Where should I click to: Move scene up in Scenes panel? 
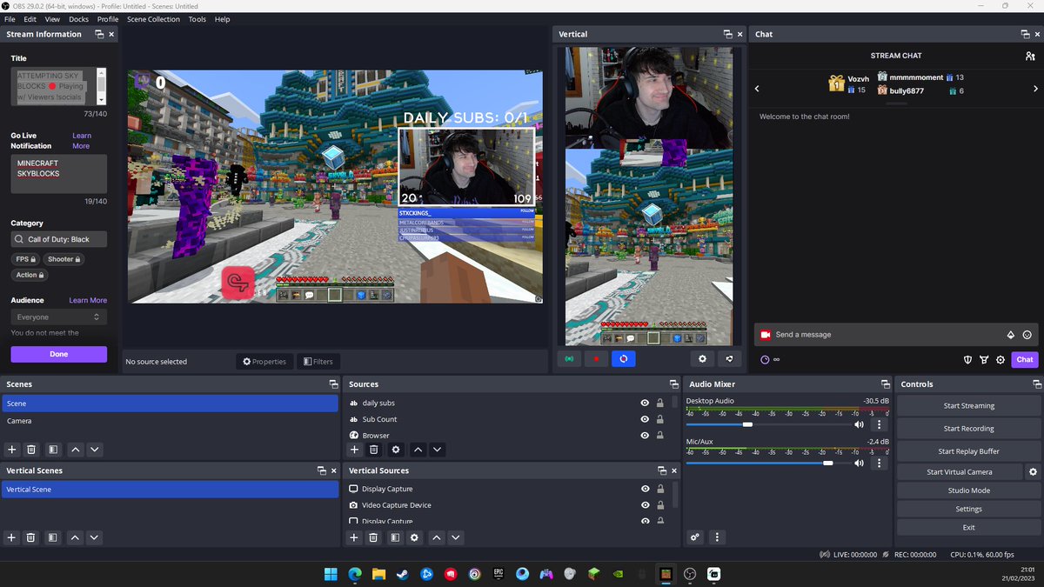click(75, 450)
